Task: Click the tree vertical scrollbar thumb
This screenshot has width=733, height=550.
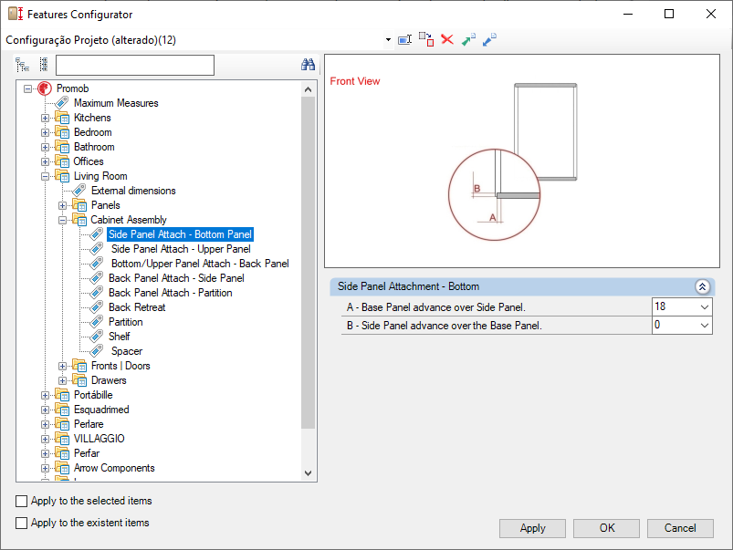Action: coord(308,263)
